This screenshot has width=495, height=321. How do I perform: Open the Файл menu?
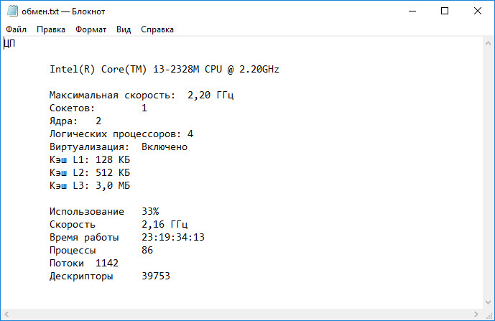tap(16, 29)
